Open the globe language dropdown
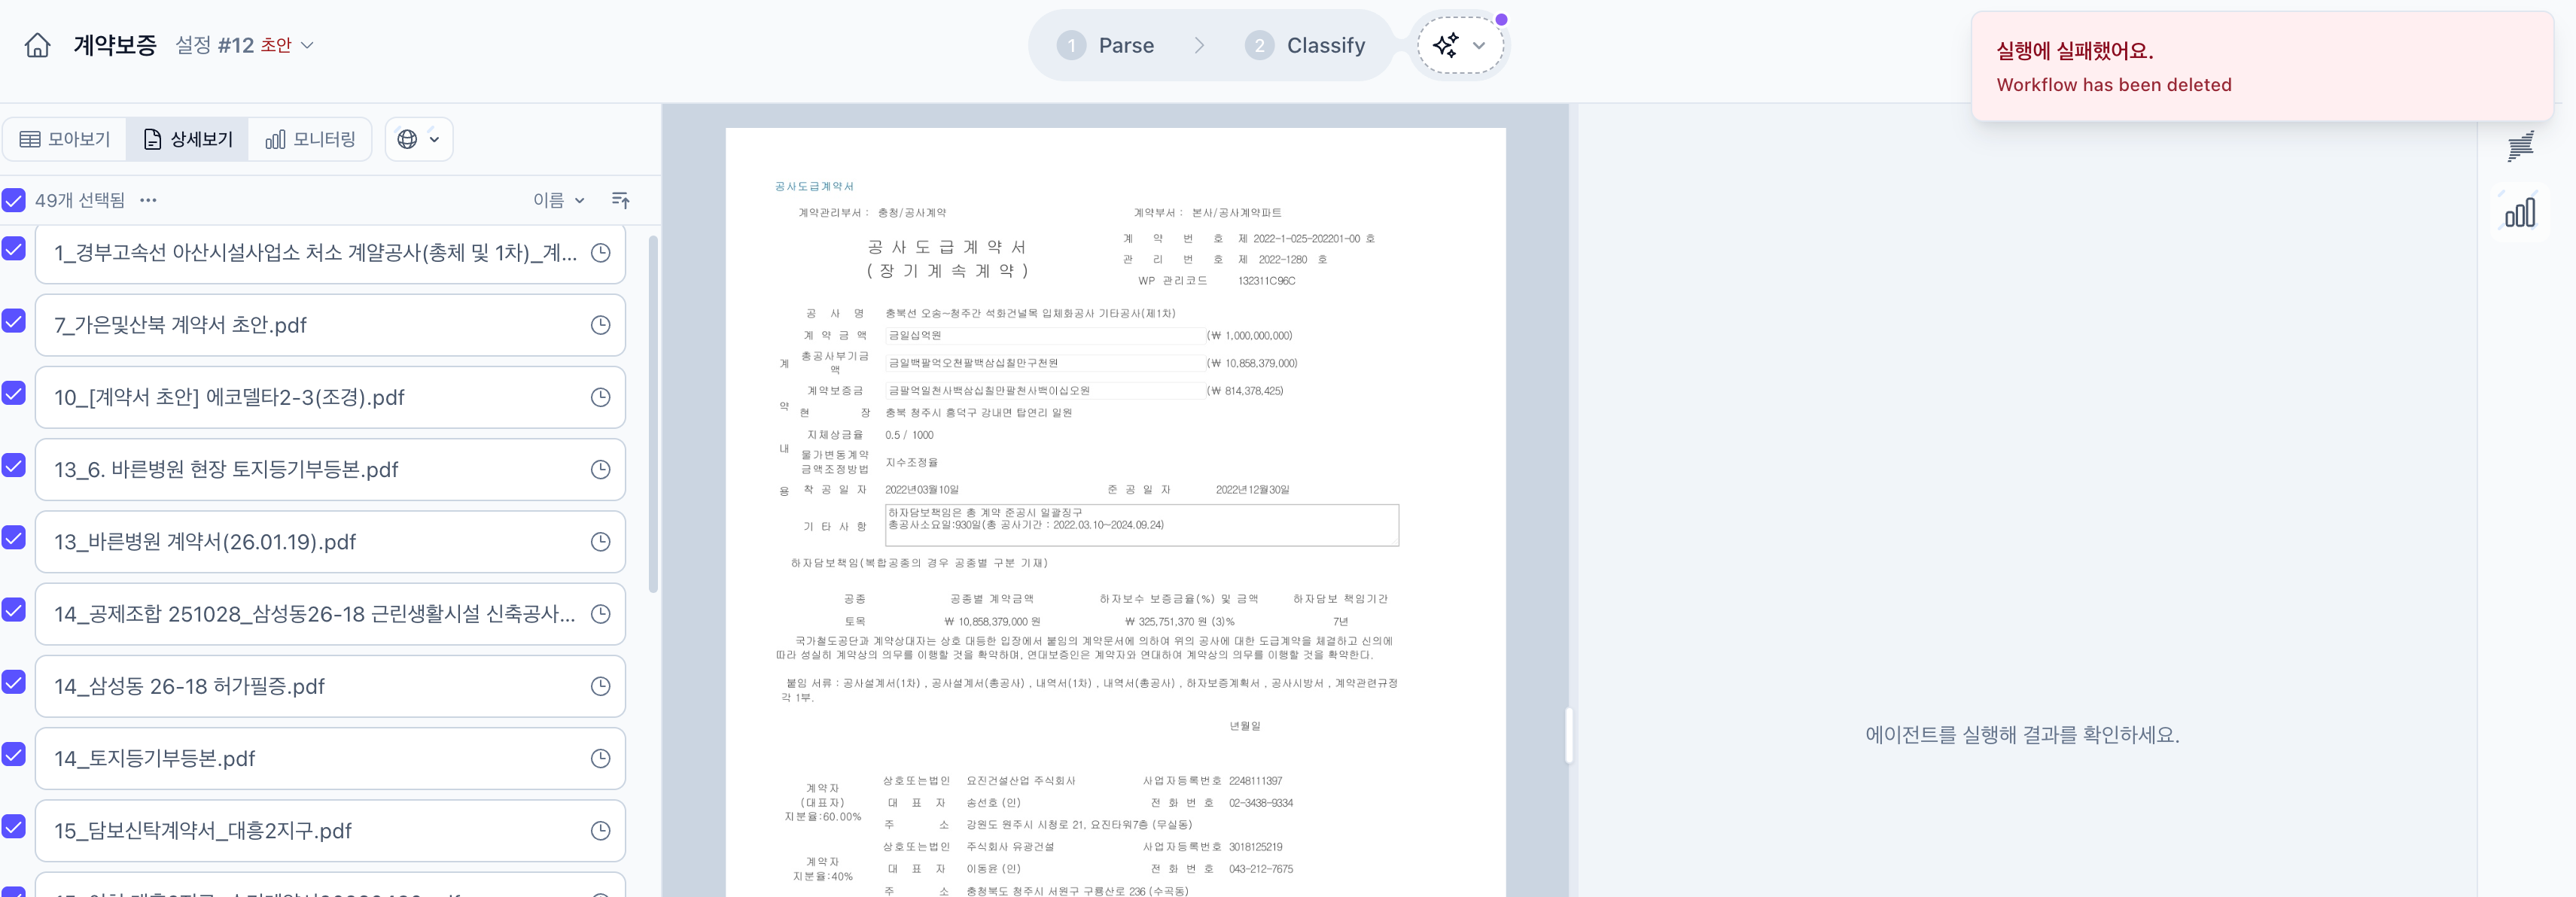 (x=419, y=139)
